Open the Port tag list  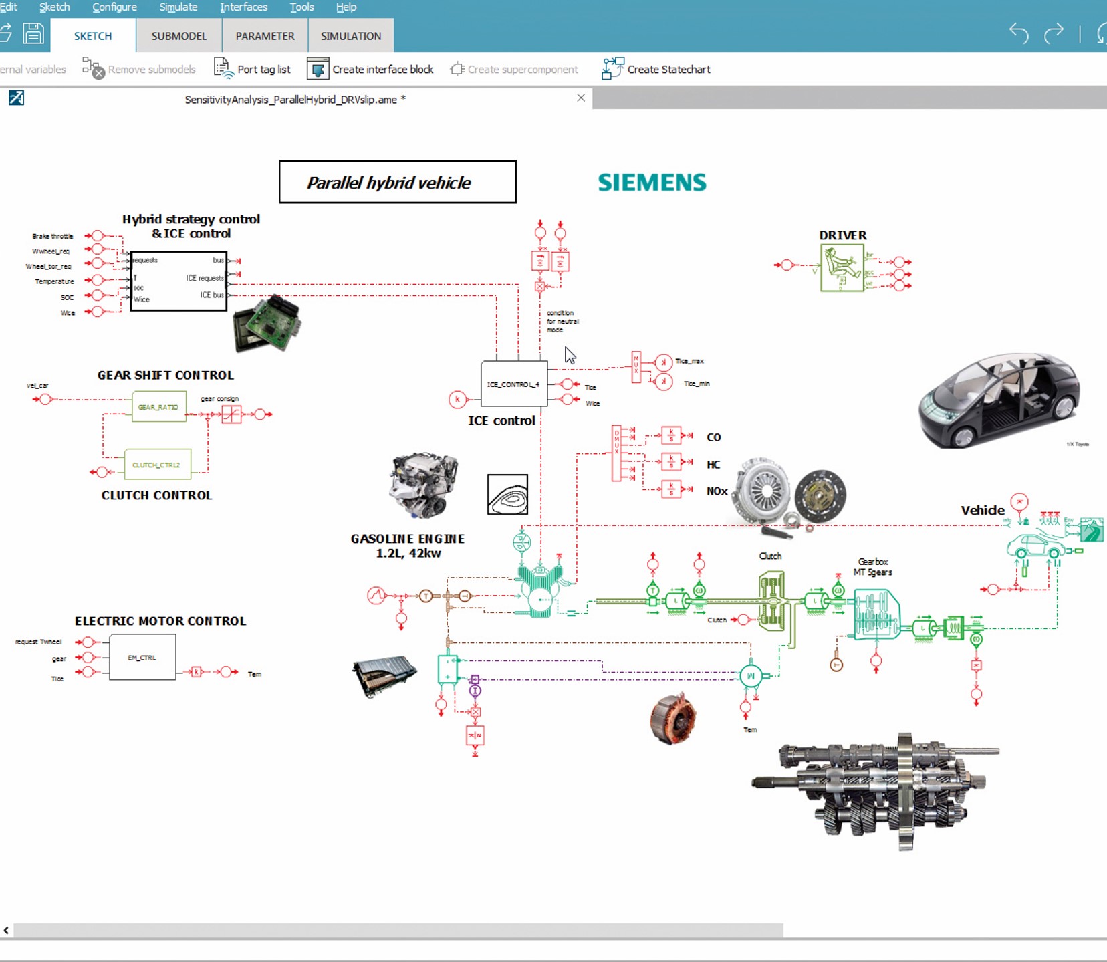tap(253, 69)
